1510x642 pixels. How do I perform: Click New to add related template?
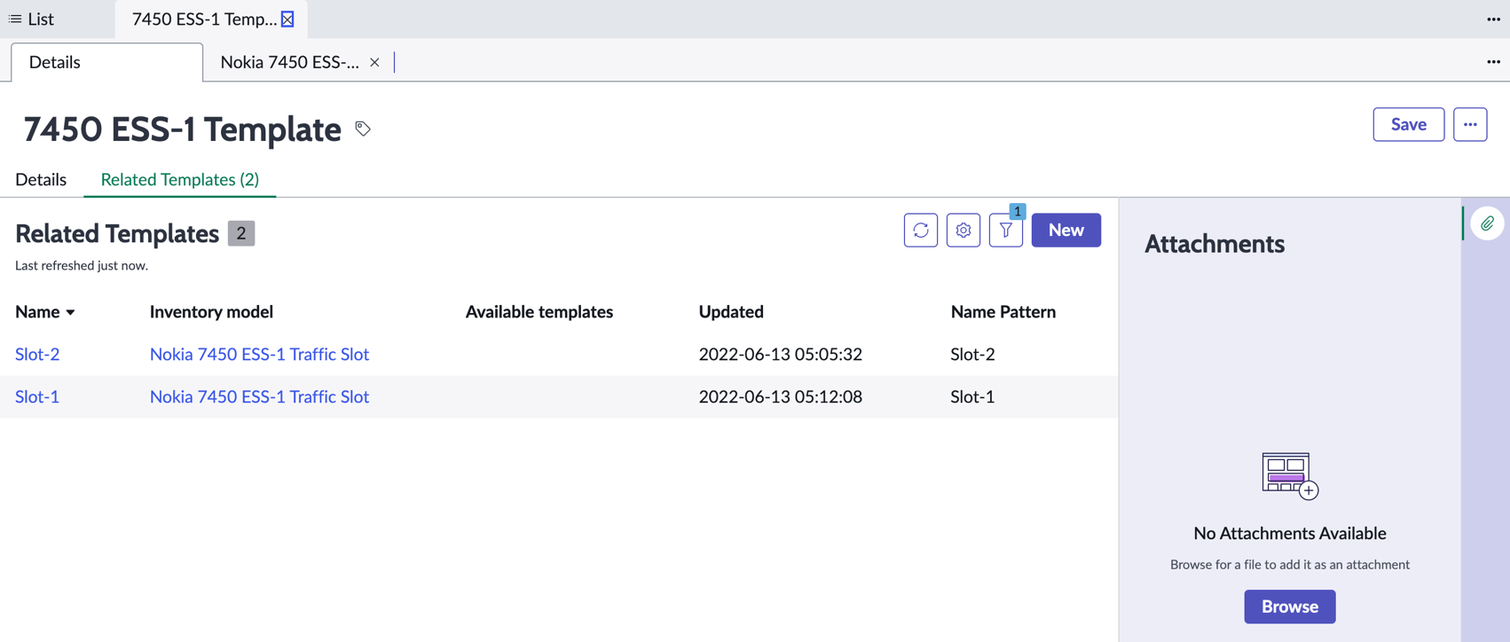click(x=1066, y=231)
